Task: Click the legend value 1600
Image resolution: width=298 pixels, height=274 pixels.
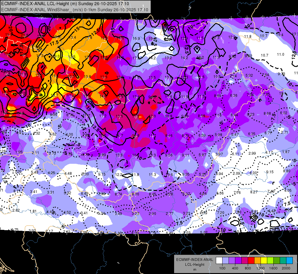Action: point(273,268)
